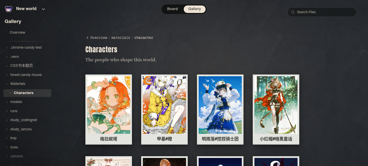Expand the Characters subfolder chevron
The image size is (368, 166).
click(x=10, y=93)
